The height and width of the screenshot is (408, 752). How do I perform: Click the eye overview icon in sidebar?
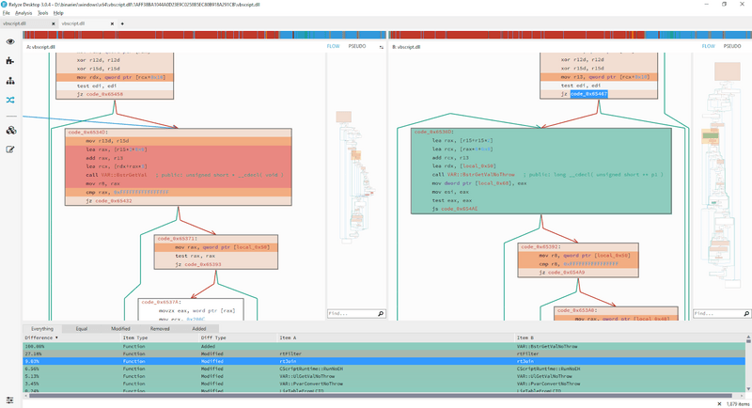coord(10,41)
